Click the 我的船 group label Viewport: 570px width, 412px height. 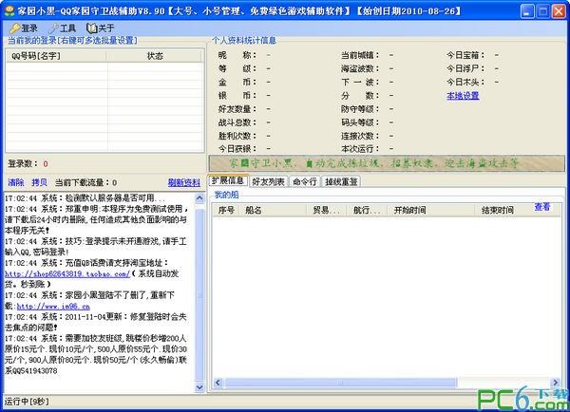coord(226,195)
